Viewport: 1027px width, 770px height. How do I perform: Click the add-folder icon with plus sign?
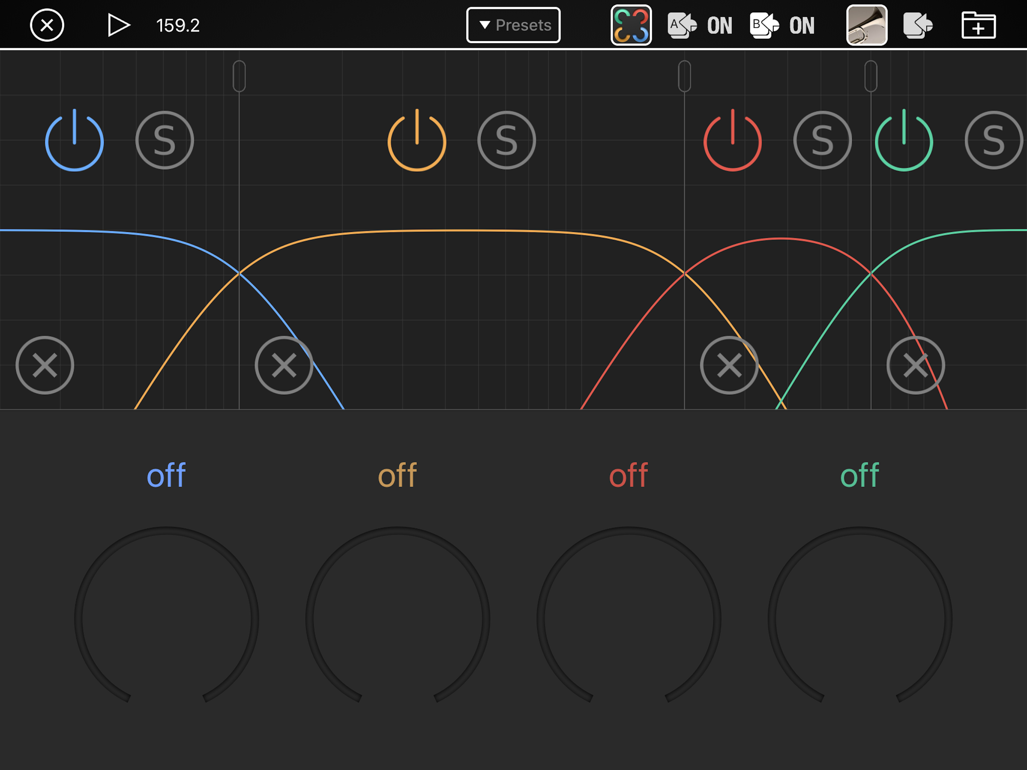pyautogui.click(x=978, y=25)
